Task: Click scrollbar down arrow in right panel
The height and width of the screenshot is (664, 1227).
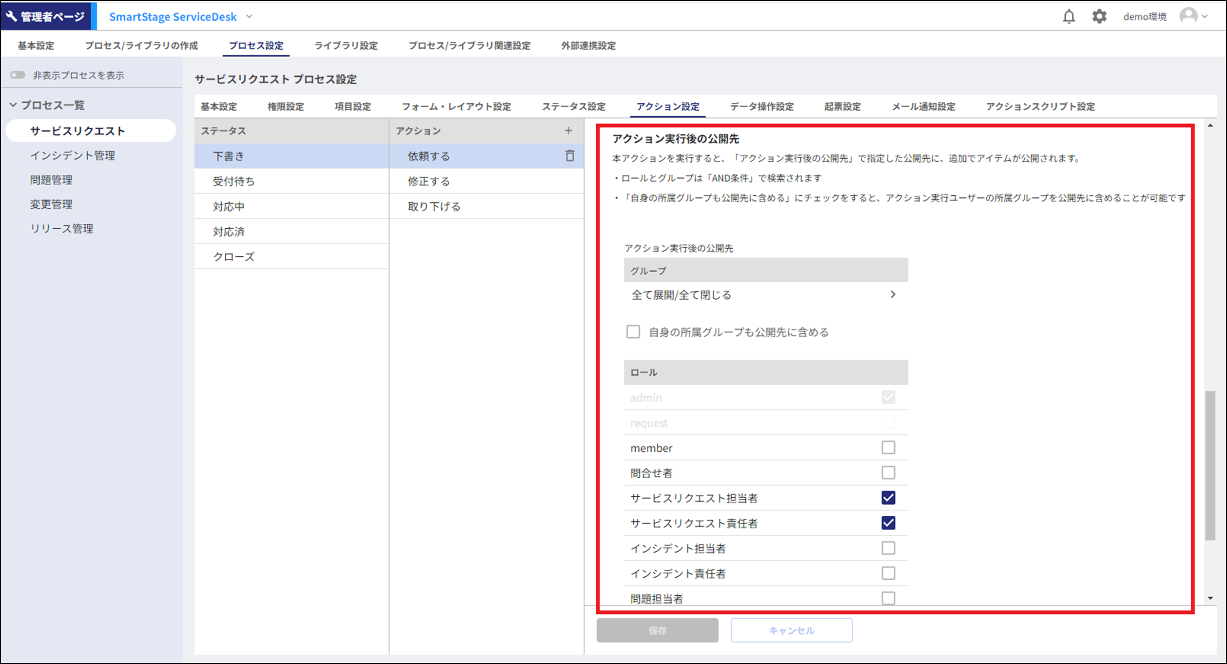Action: click(1210, 598)
